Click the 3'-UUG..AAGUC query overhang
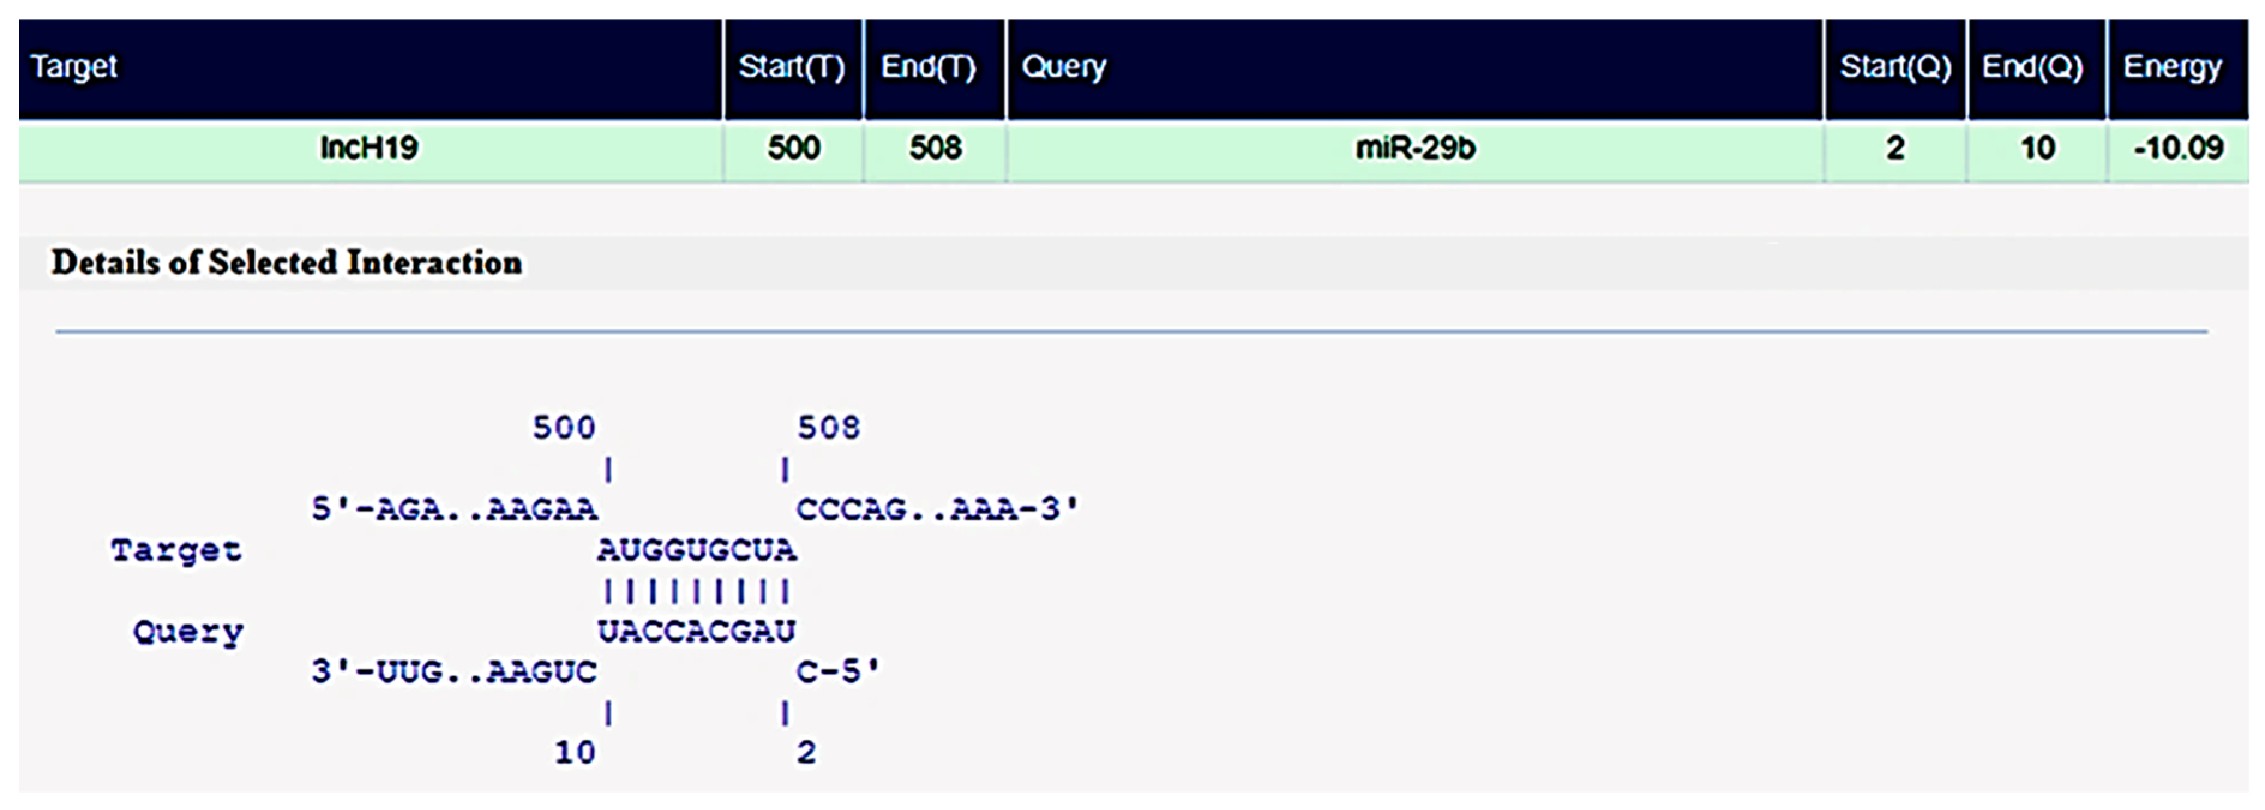2265x810 pixels. pos(455,672)
